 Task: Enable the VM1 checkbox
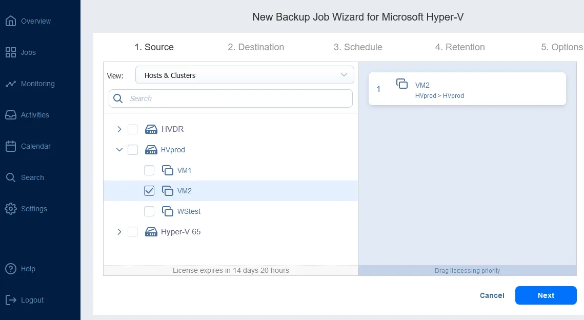pyautogui.click(x=149, y=170)
